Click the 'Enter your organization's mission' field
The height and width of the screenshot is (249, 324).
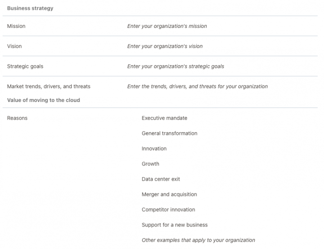tap(167, 26)
